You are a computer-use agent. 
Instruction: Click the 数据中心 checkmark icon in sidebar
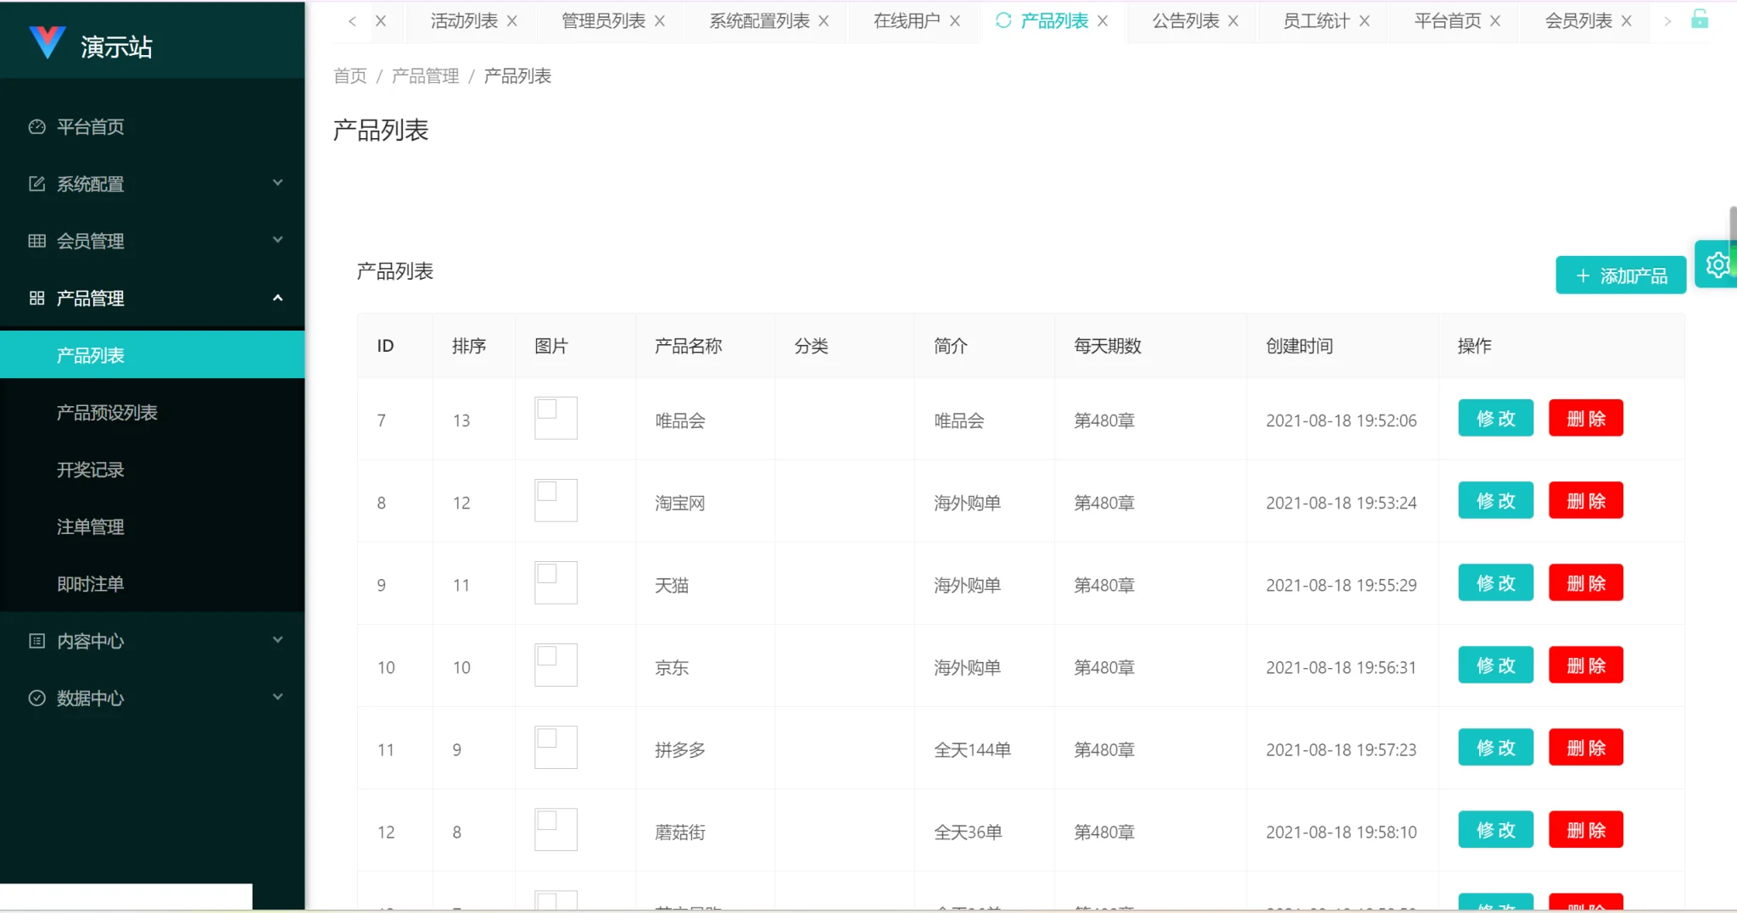tap(36, 697)
